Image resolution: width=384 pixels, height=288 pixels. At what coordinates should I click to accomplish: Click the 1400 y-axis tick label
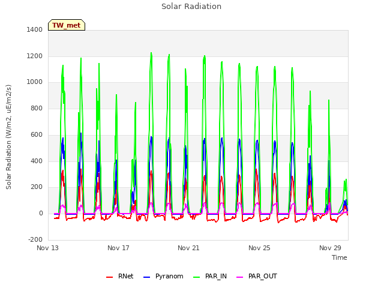click(35, 29)
